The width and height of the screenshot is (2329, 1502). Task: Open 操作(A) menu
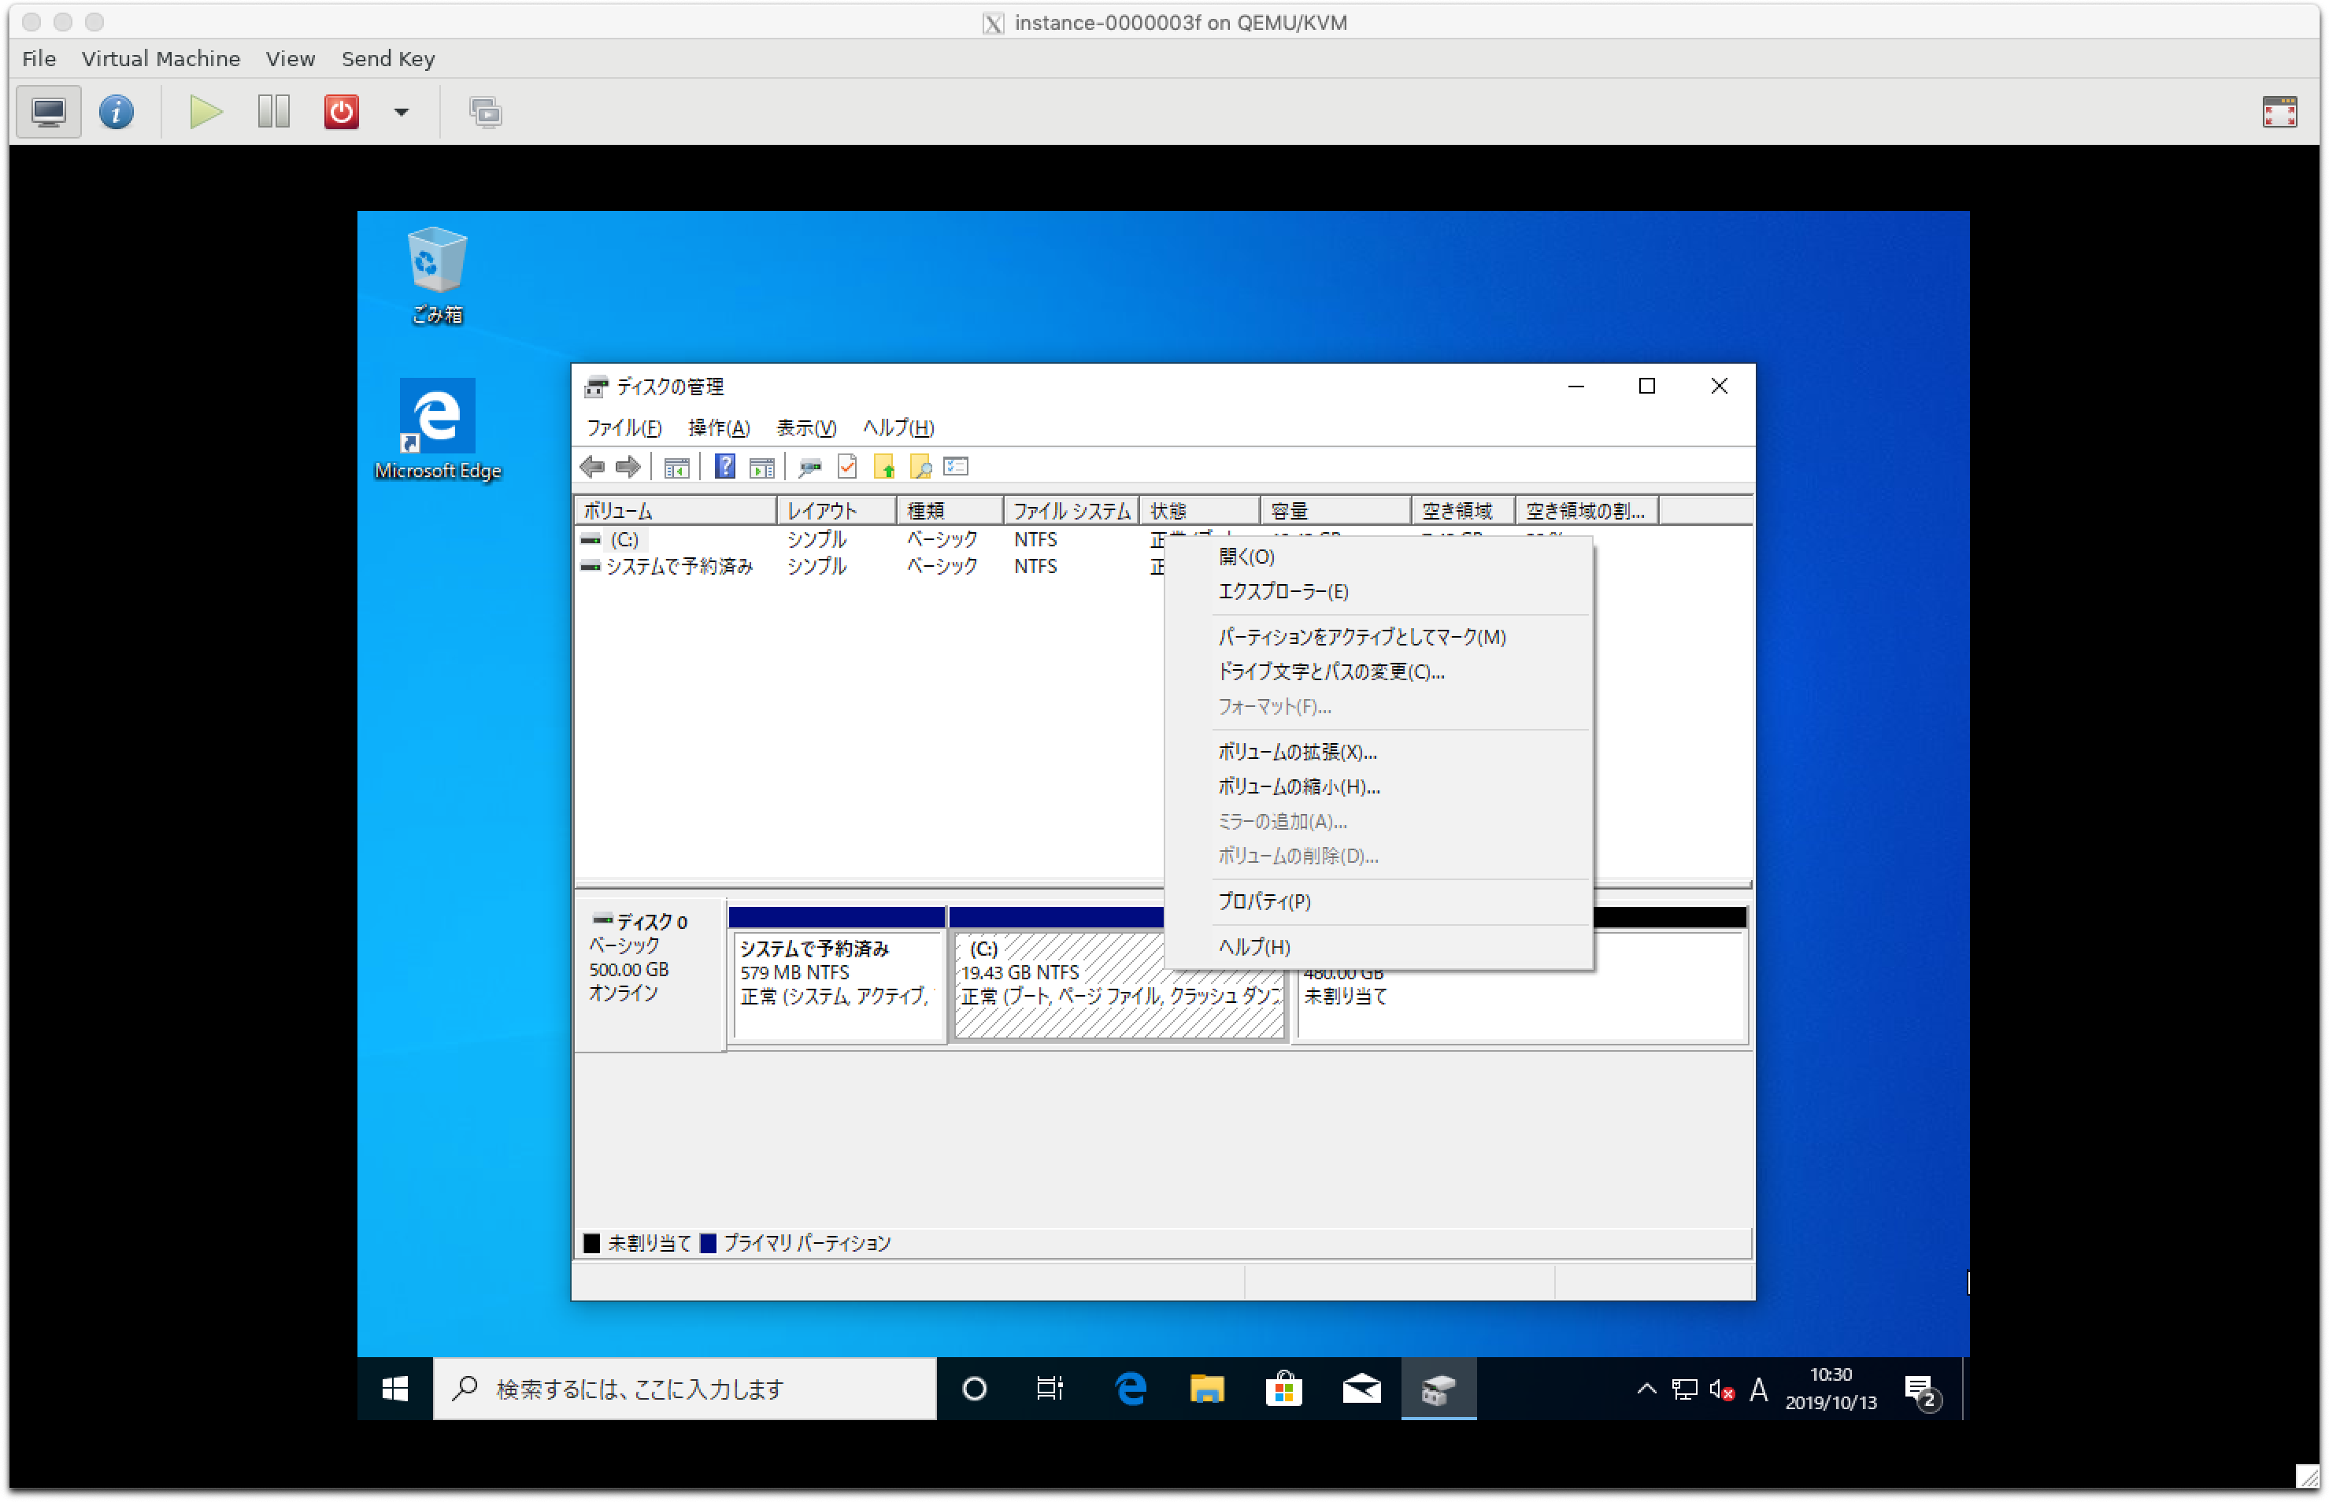[719, 427]
